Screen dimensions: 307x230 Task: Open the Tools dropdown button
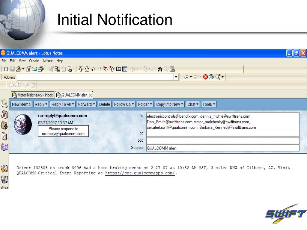pyautogui.click(x=209, y=105)
